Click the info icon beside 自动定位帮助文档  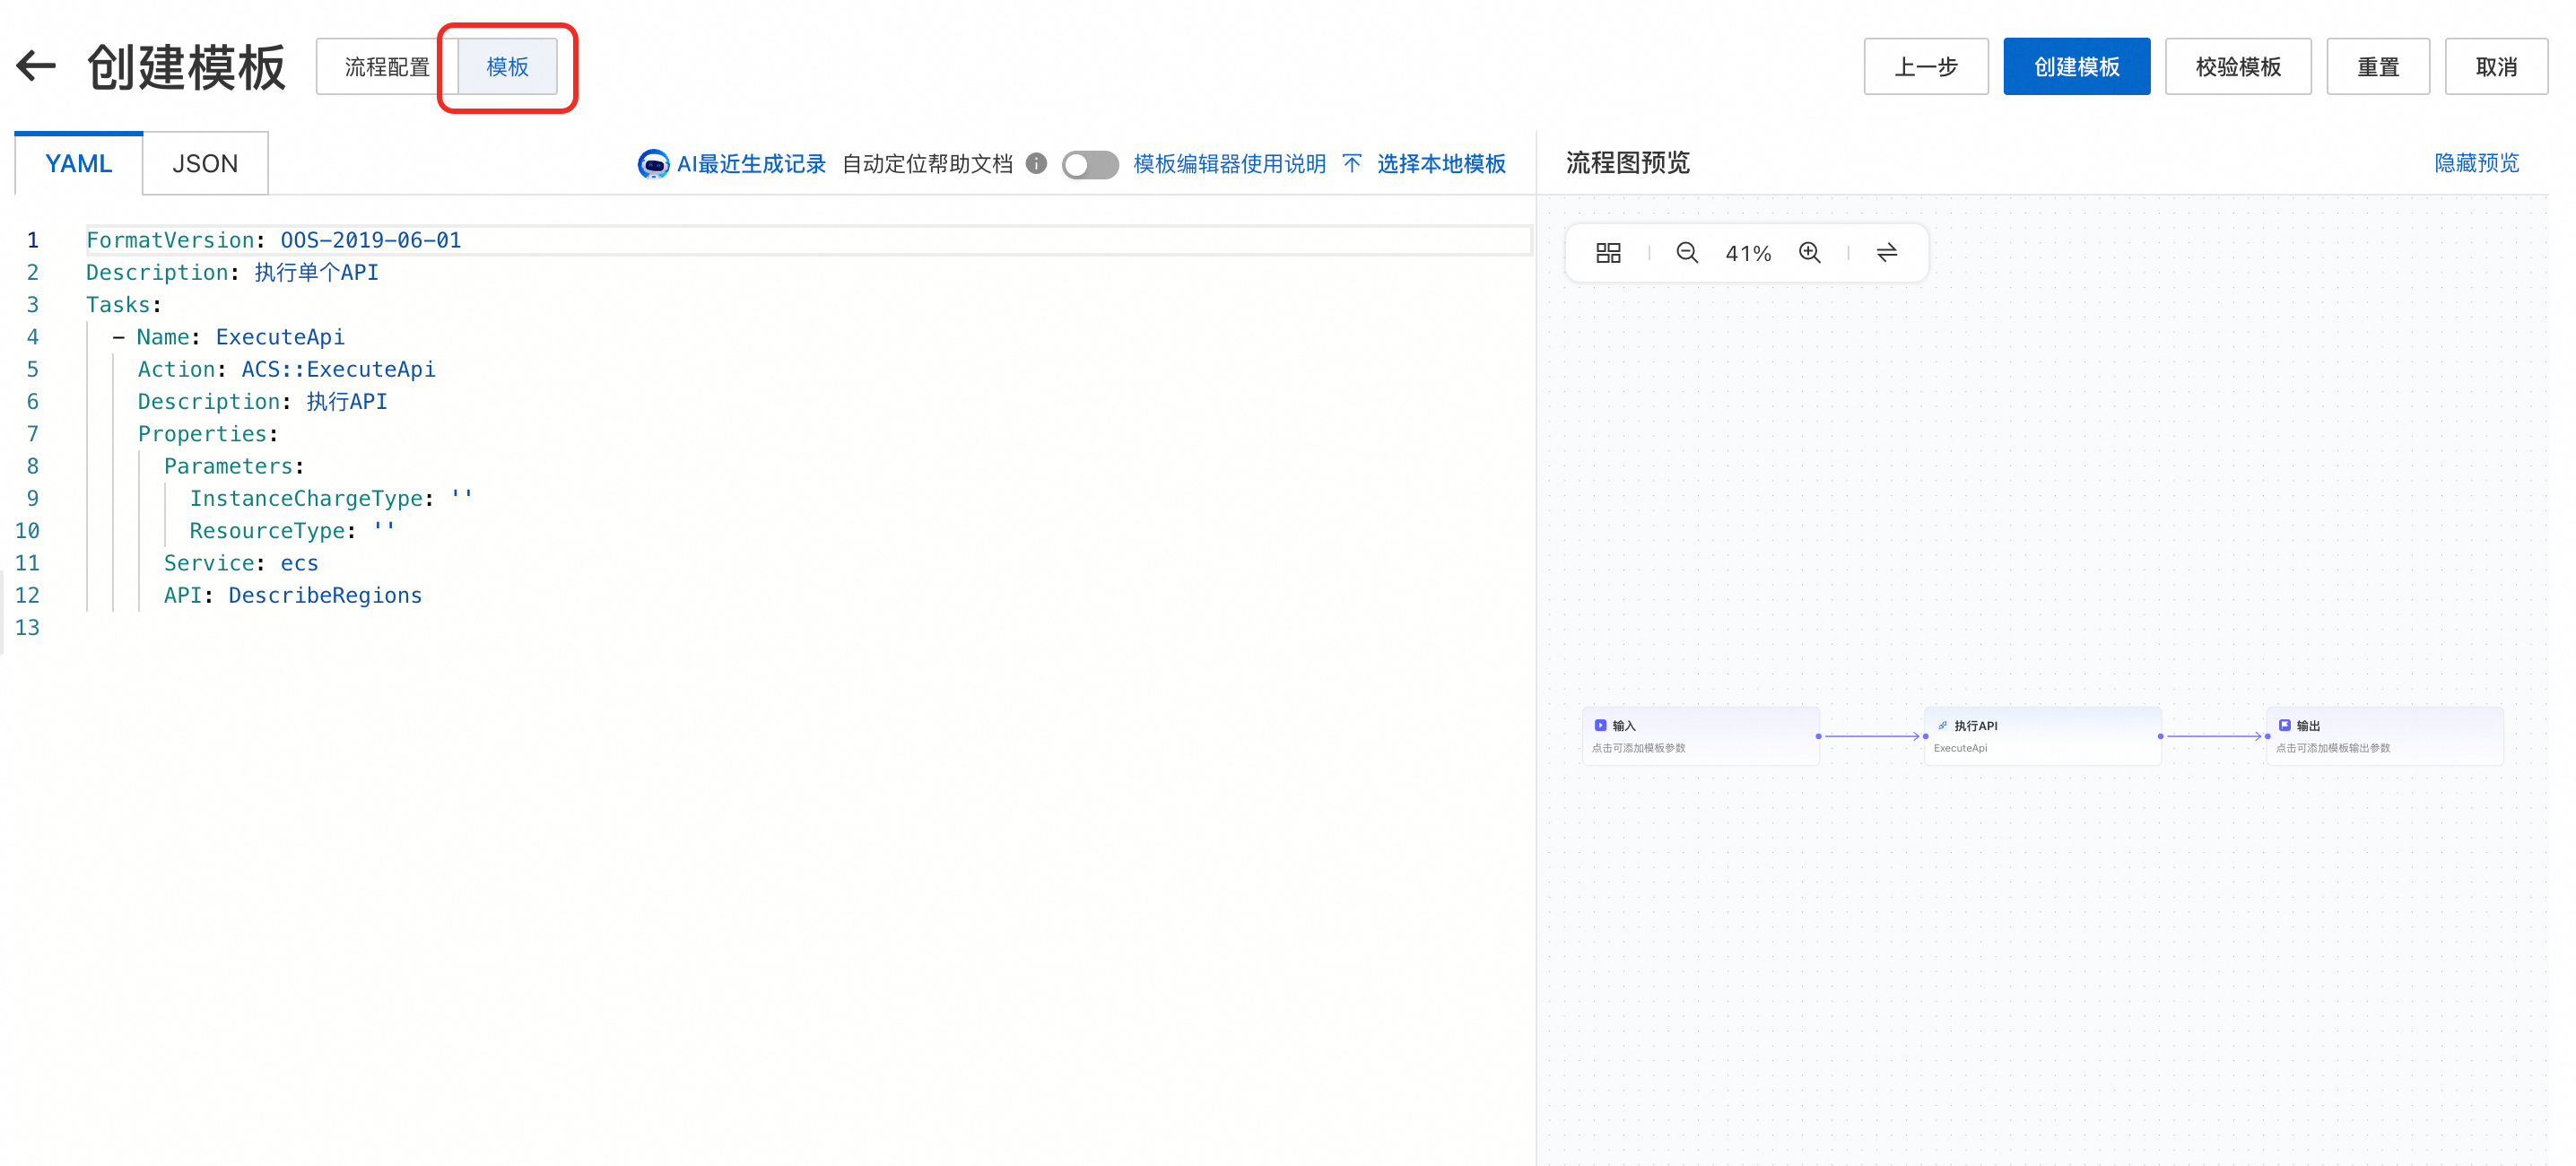tap(1036, 163)
